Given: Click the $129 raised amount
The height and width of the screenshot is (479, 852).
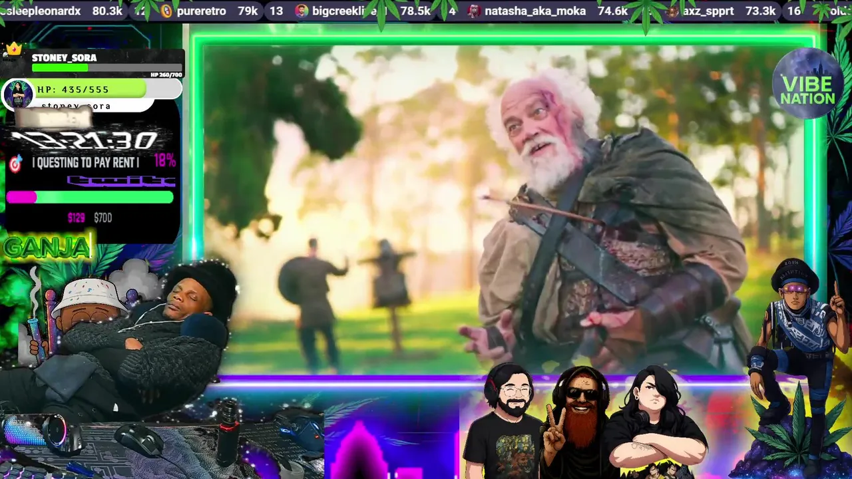Looking at the screenshot, I should point(77,218).
